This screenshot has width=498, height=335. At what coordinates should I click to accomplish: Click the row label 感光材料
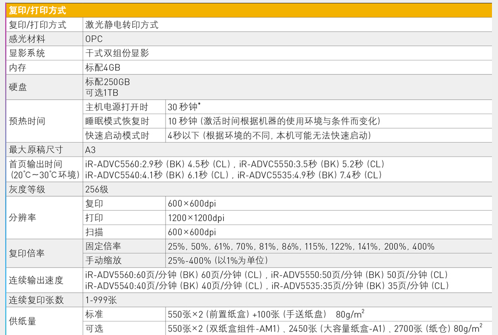click(27, 39)
